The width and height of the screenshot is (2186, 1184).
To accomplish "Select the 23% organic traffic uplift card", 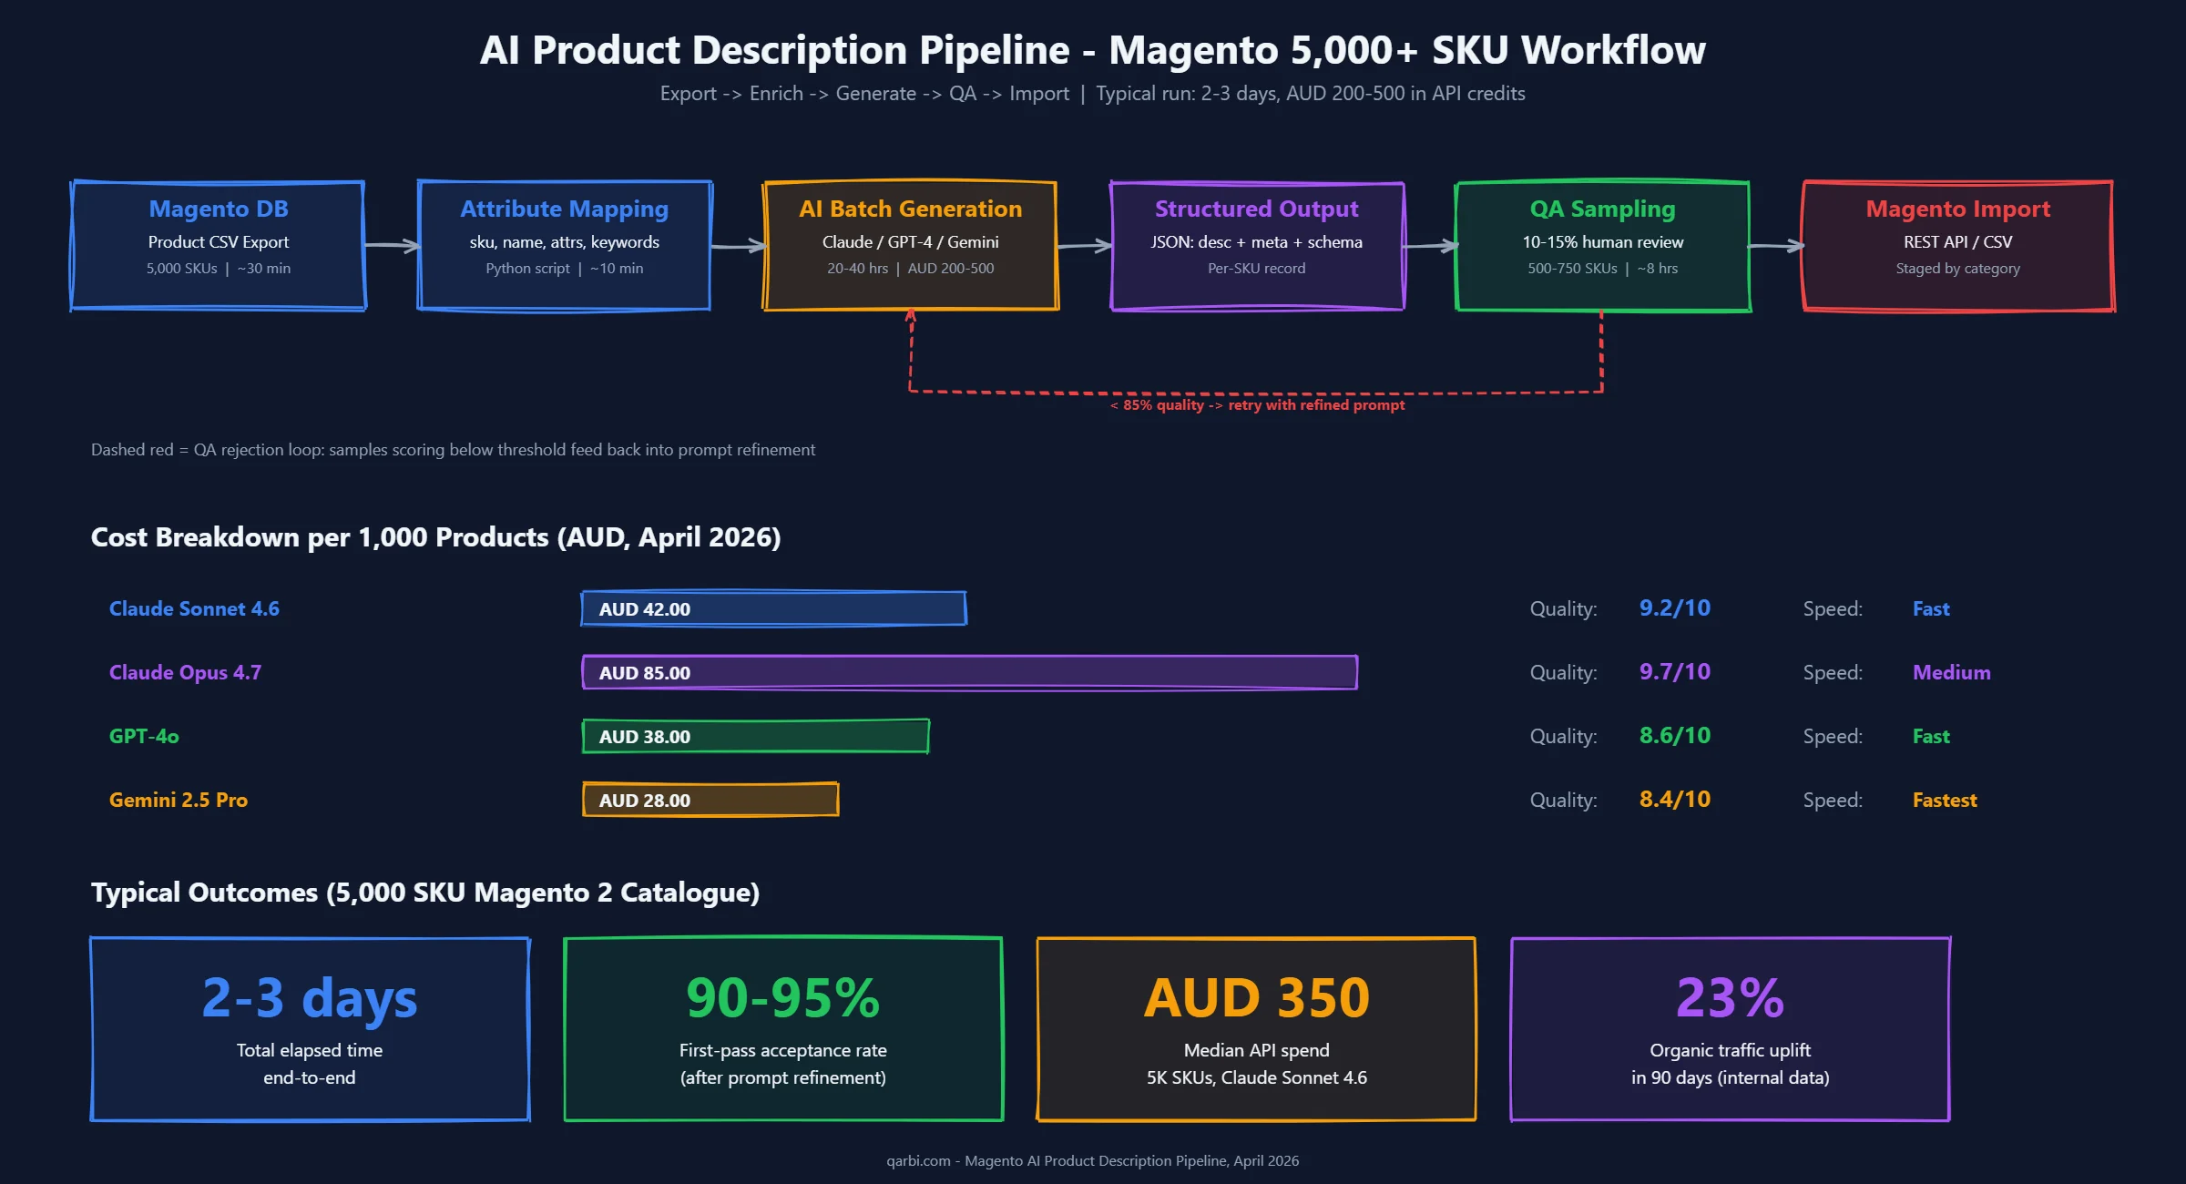I will (1731, 1029).
